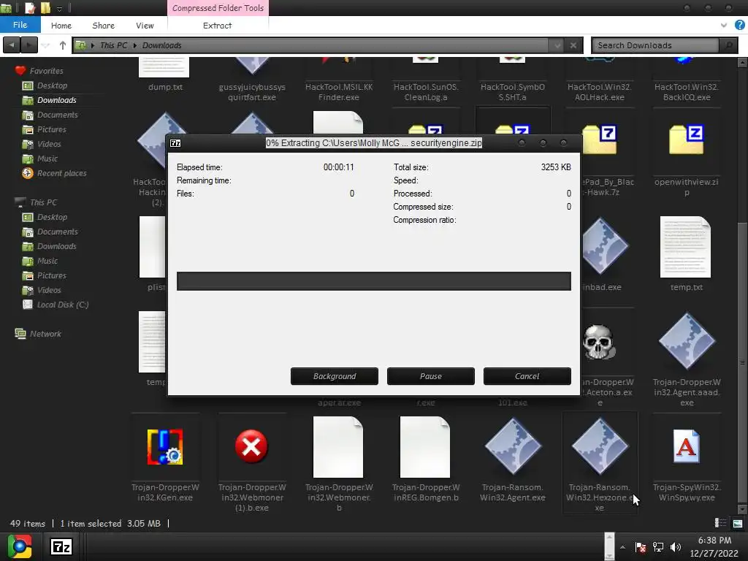Select dump.txt file label
Screen dimensions: 748x561
coord(165,87)
